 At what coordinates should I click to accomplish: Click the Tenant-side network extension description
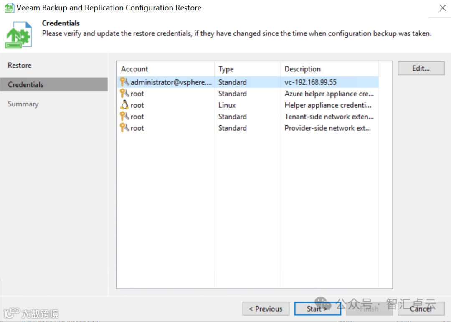pos(329,117)
